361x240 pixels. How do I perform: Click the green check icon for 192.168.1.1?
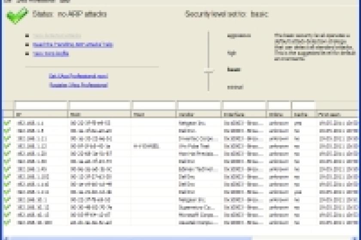pyautogui.click(x=7, y=123)
